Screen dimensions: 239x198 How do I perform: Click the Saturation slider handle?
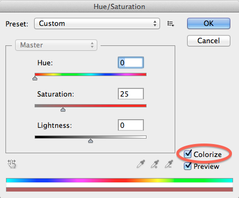tap(63, 110)
